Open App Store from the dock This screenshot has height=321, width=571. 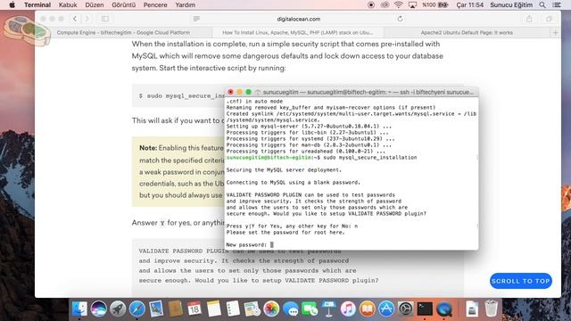(386, 309)
